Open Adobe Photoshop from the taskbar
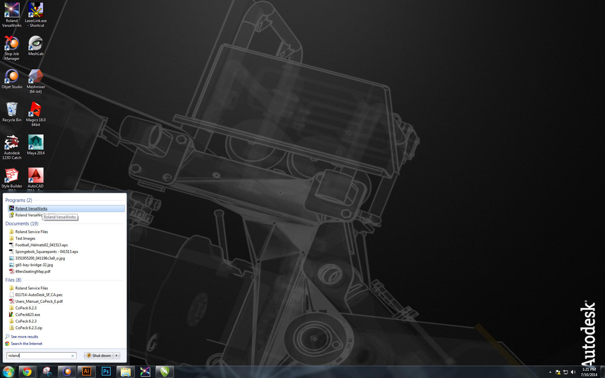Image resolution: width=605 pixels, height=378 pixels. click(106, 372)
